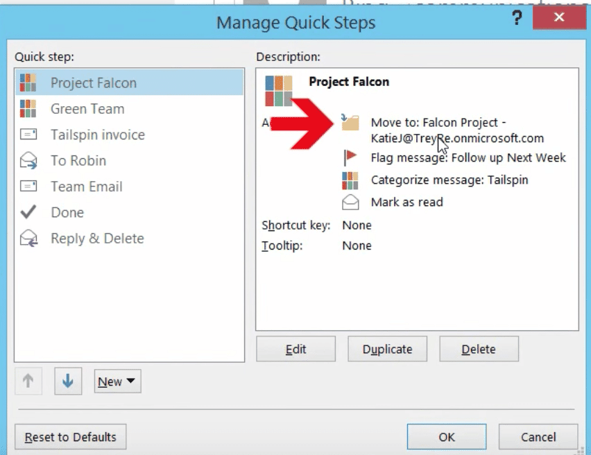Open the New quick step dropdown
The height and width of the screenshot is (455, 591).
pyautogui.click(x=117, y=381)
